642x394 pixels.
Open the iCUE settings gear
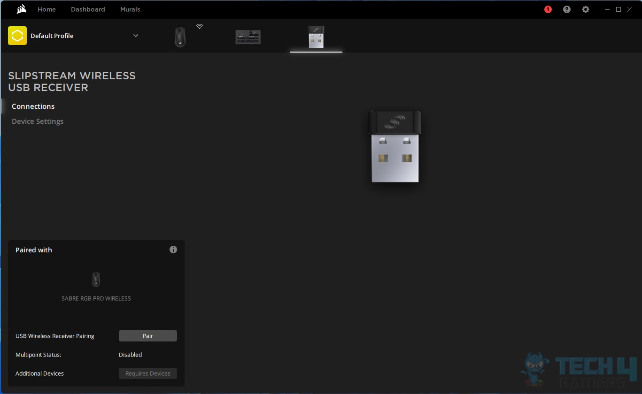[x=586, y=9]
